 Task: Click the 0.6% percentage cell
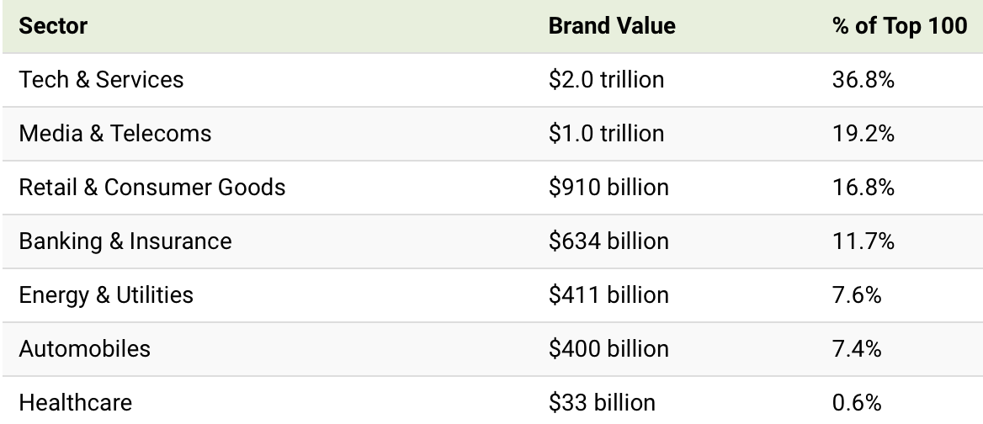857,403
